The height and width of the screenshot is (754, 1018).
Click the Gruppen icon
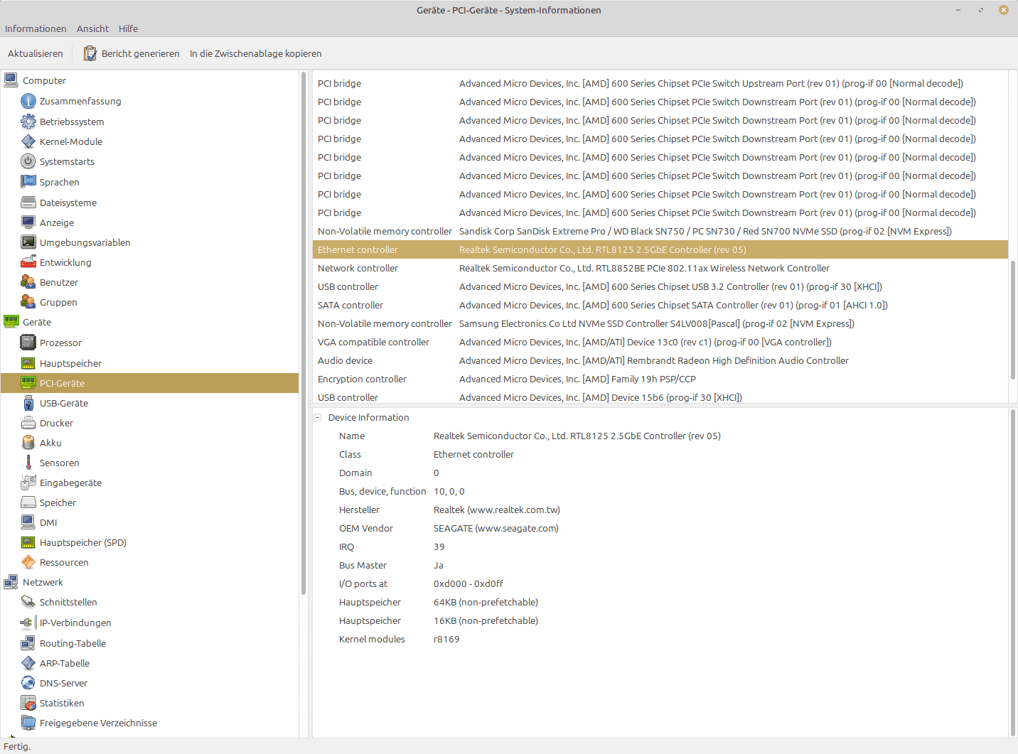click(x=28, y=302)
